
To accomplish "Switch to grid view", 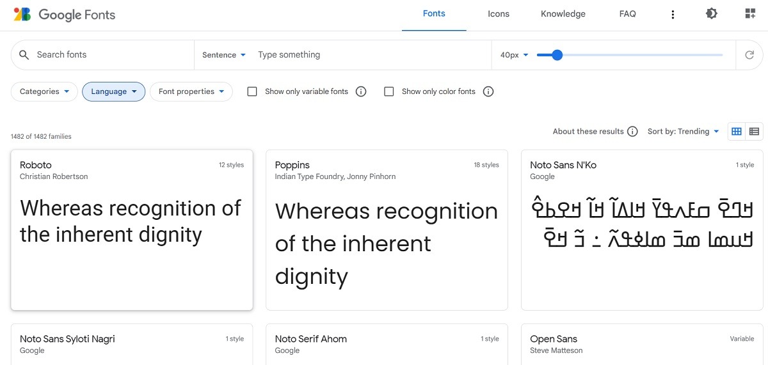I will coord(737,132).
